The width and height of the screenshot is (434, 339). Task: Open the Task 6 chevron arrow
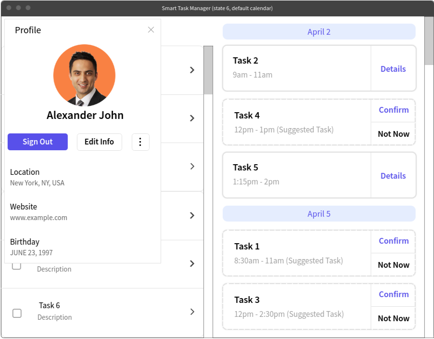pos(192,312)
